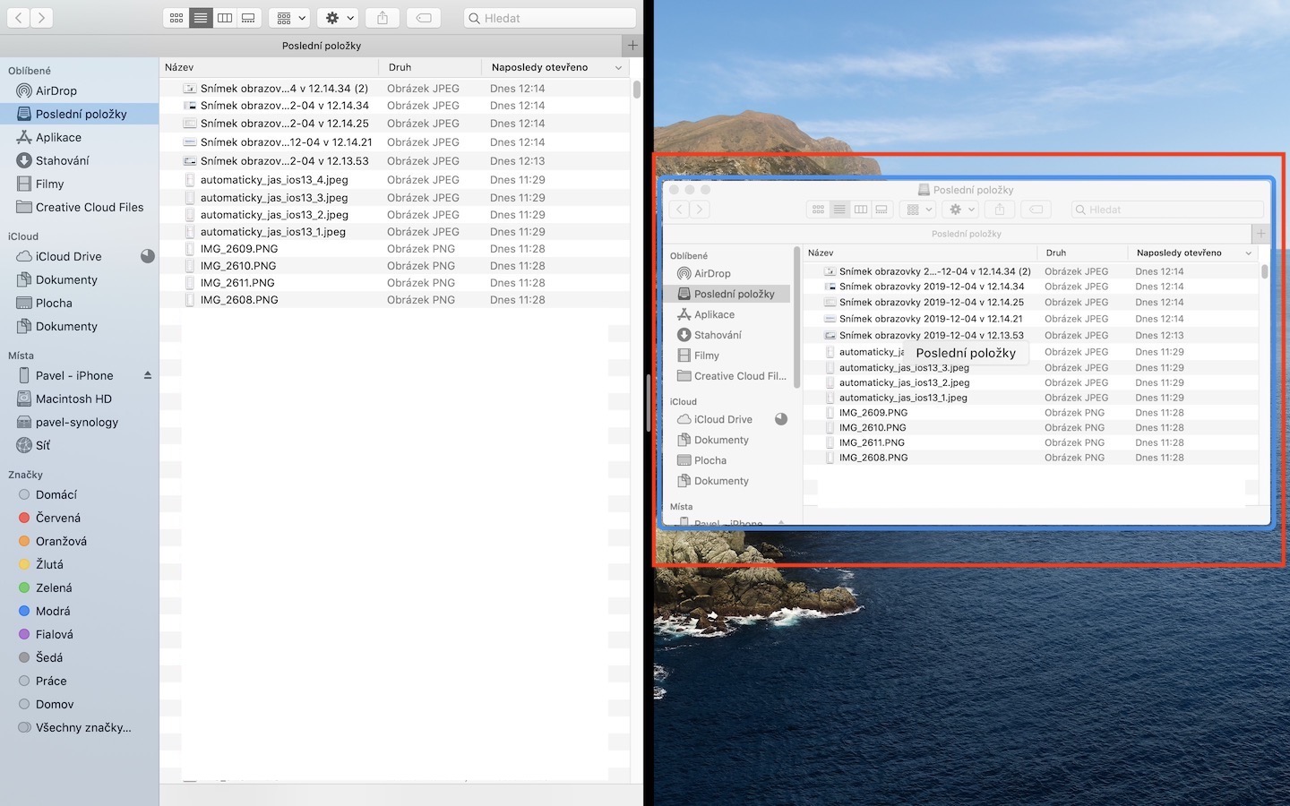Sort by the Název column header

(269, 67)
